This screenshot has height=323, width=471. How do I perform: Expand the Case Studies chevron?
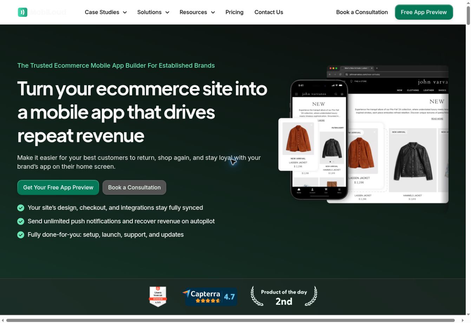125,12
